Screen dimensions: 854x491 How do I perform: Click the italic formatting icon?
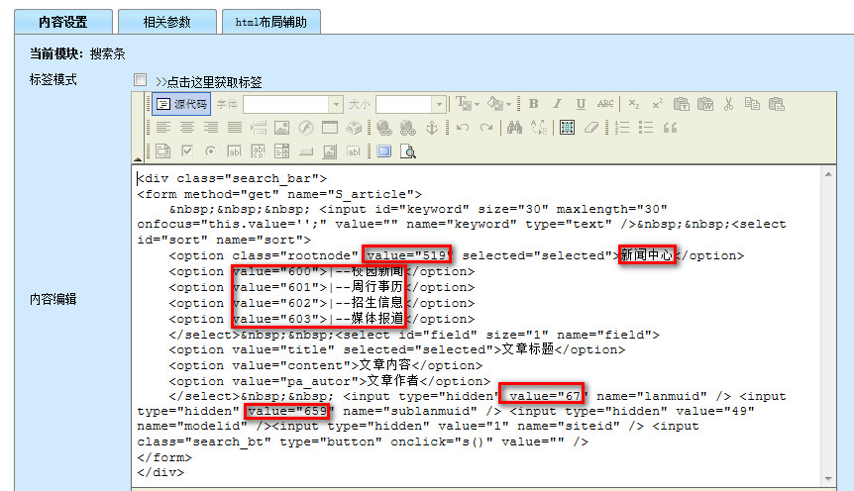557,104
